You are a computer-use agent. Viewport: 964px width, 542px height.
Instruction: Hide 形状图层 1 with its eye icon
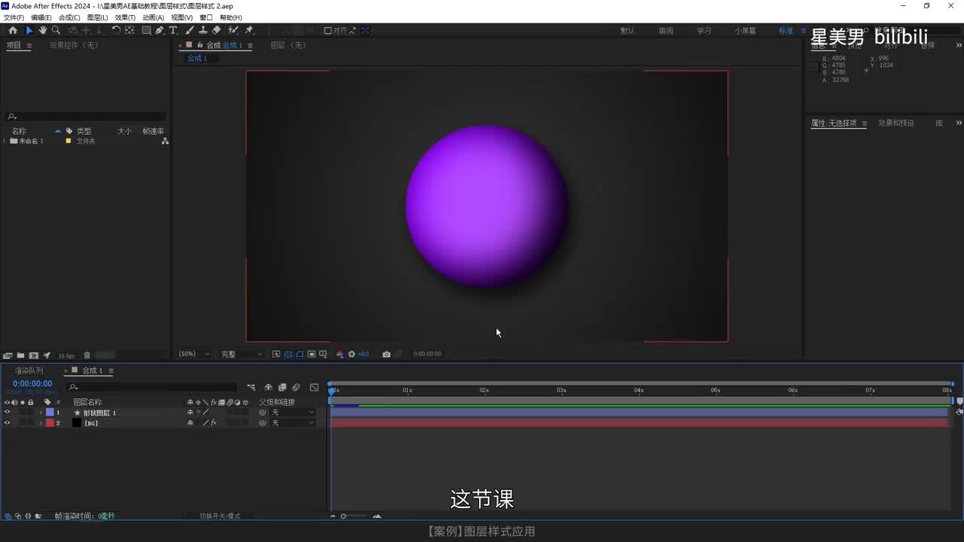click(x=8, y=413)
